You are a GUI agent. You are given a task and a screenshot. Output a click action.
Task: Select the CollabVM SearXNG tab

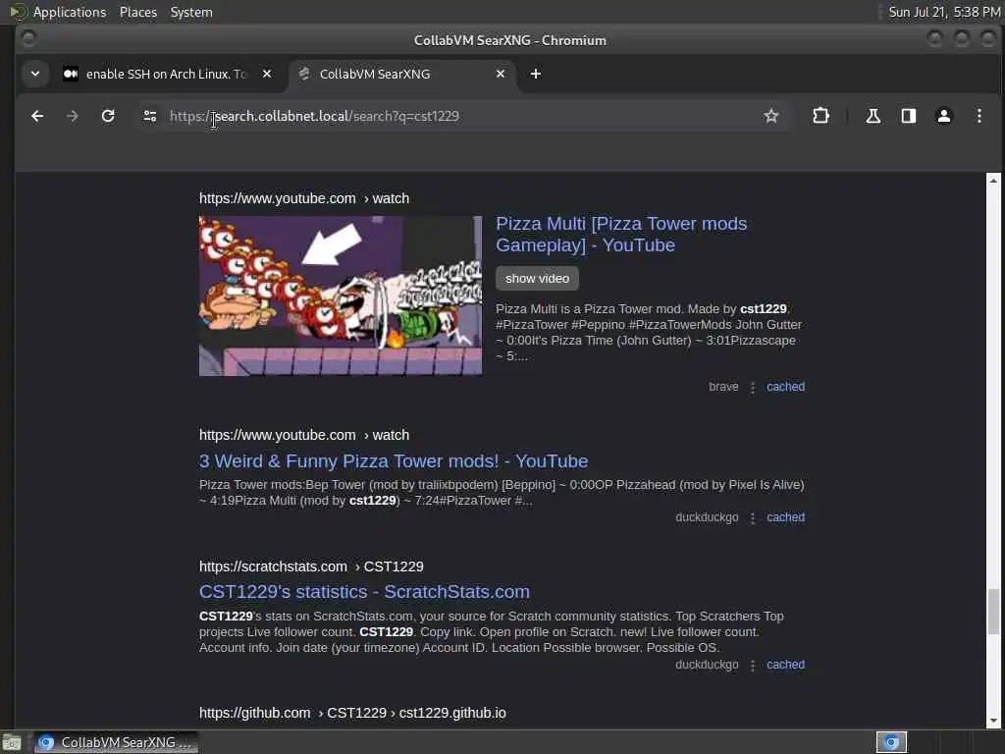(x=401, y=74)
